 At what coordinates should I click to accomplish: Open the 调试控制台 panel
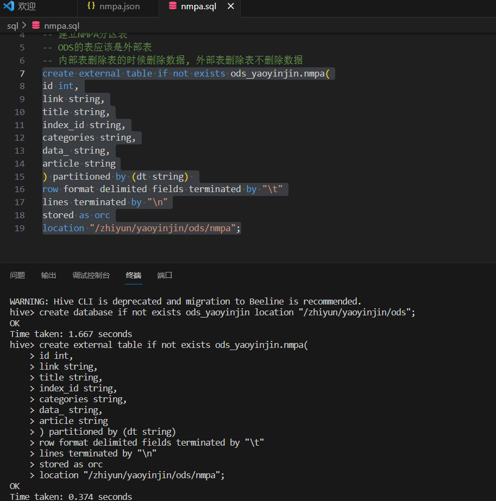coord(91,275)
